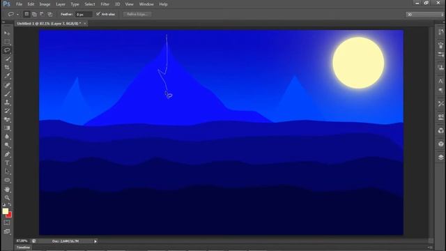Viewport: 446px width, 251px height.
Task: Select the Crop tool
Action: pyautogui.click(x=7, y=68)
